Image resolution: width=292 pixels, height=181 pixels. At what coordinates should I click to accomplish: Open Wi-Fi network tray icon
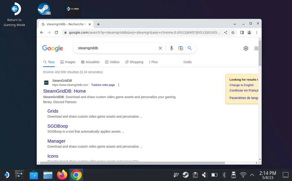click(243, 175)
